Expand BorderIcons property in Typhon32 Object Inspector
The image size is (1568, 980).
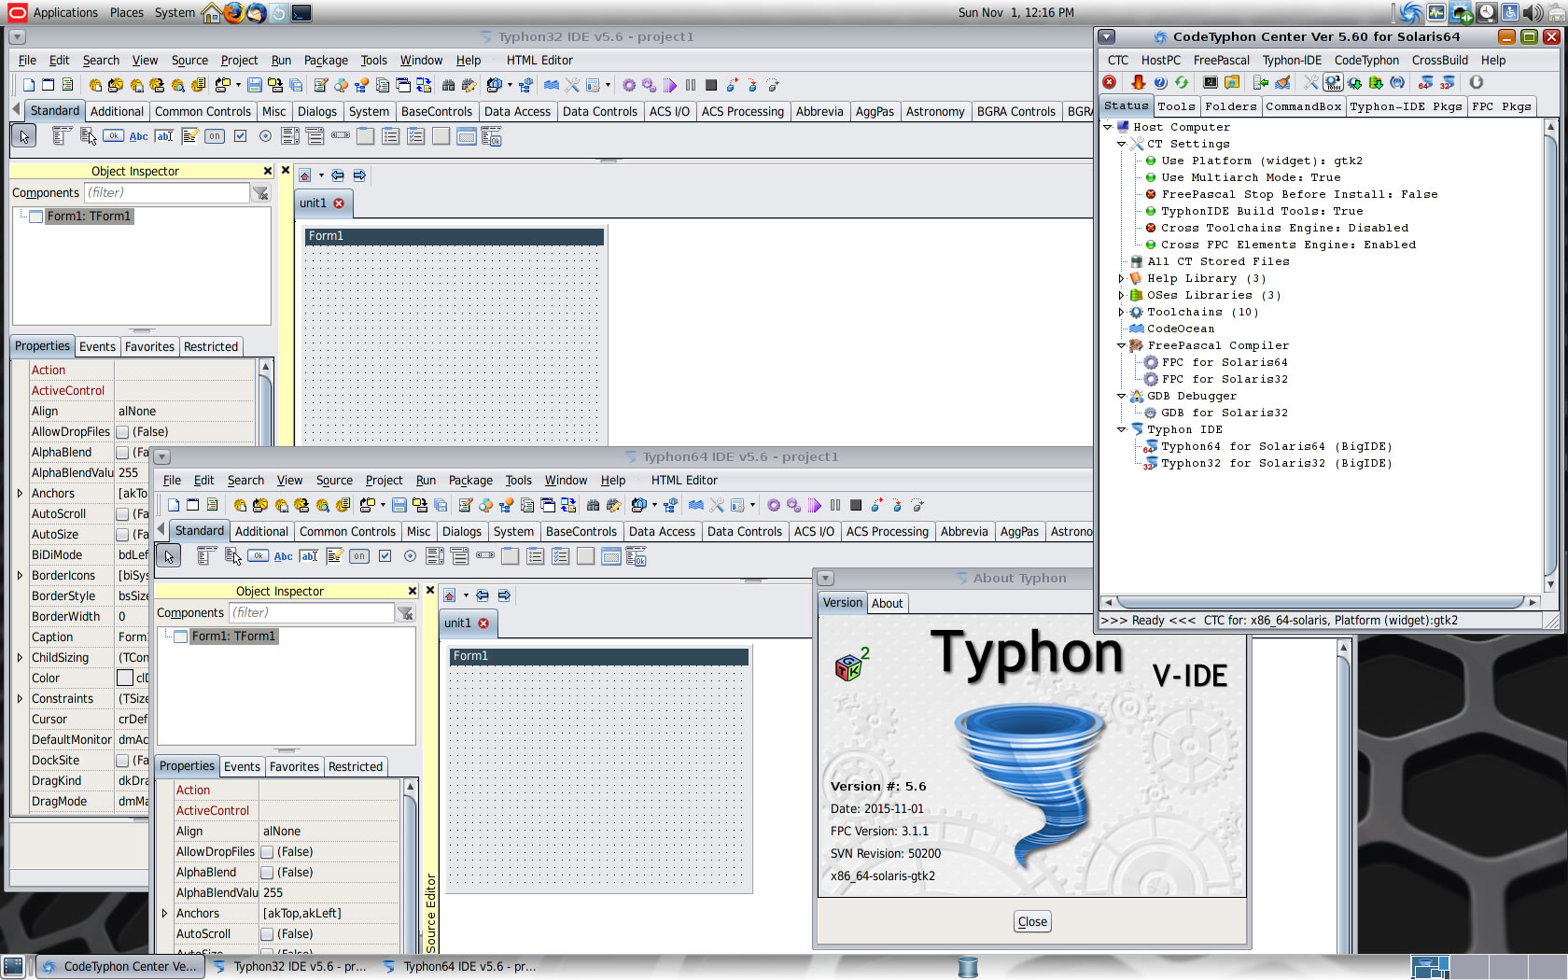[20, 576]
